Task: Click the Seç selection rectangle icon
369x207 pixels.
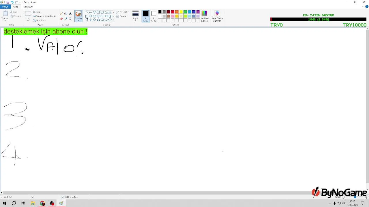Action: (28, 14)
